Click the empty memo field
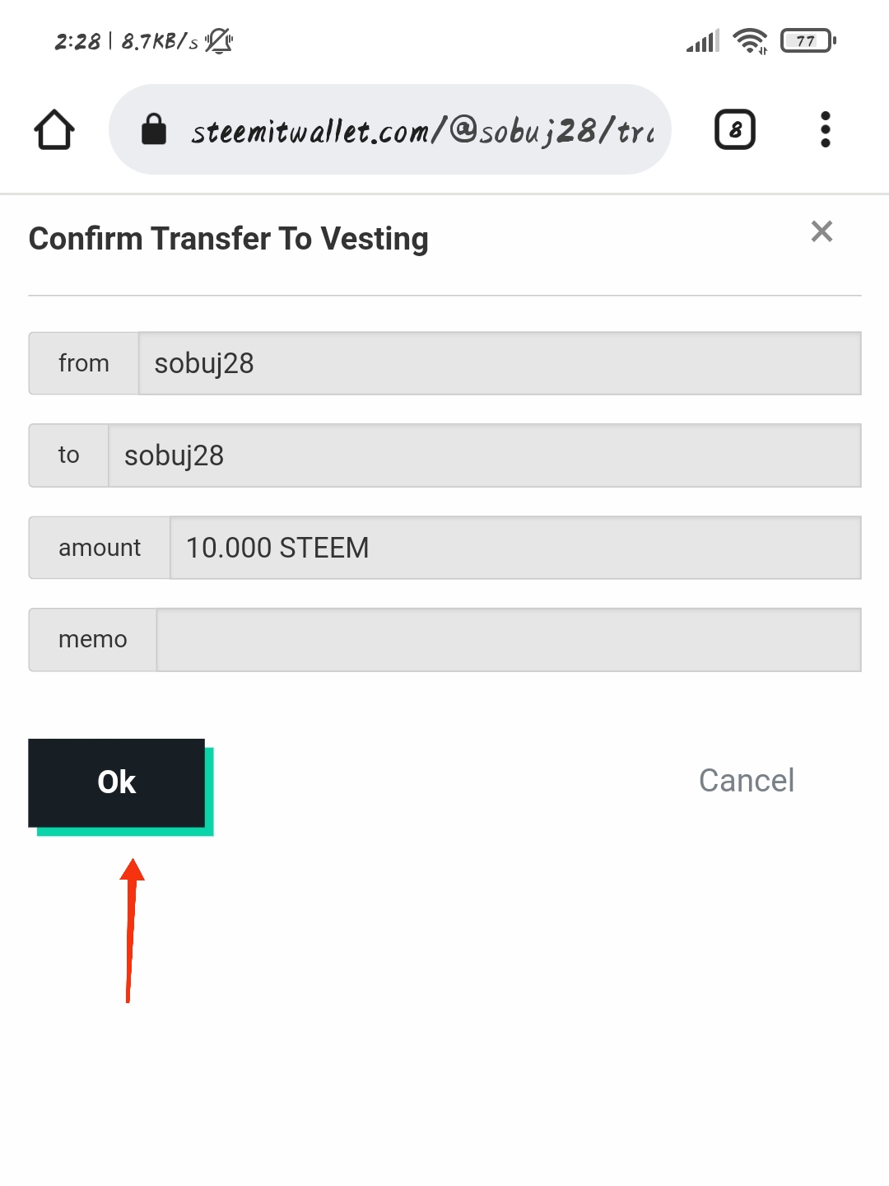Image resolution: width=889 pixels, height=1186 pixels. point(508,640)
